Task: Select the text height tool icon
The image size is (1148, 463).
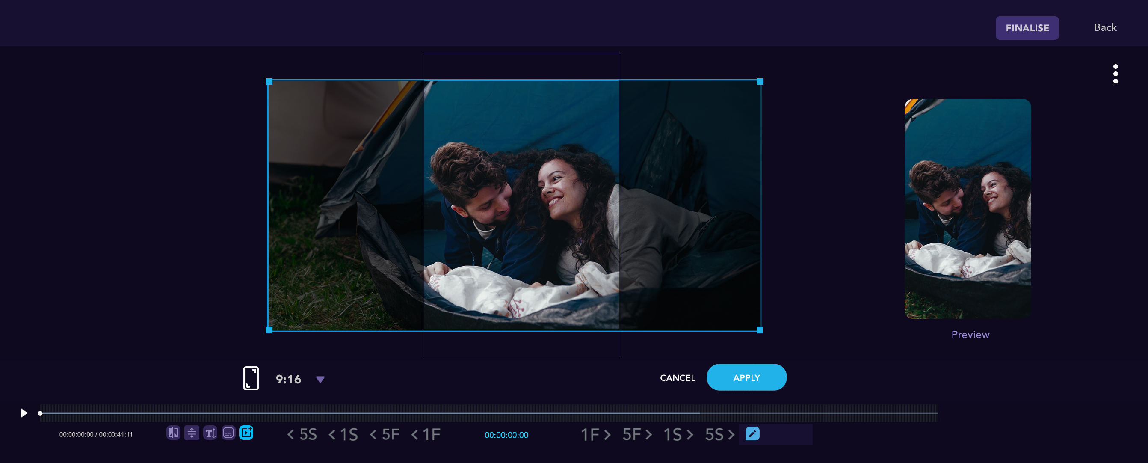Action: [x=210, y=433]
